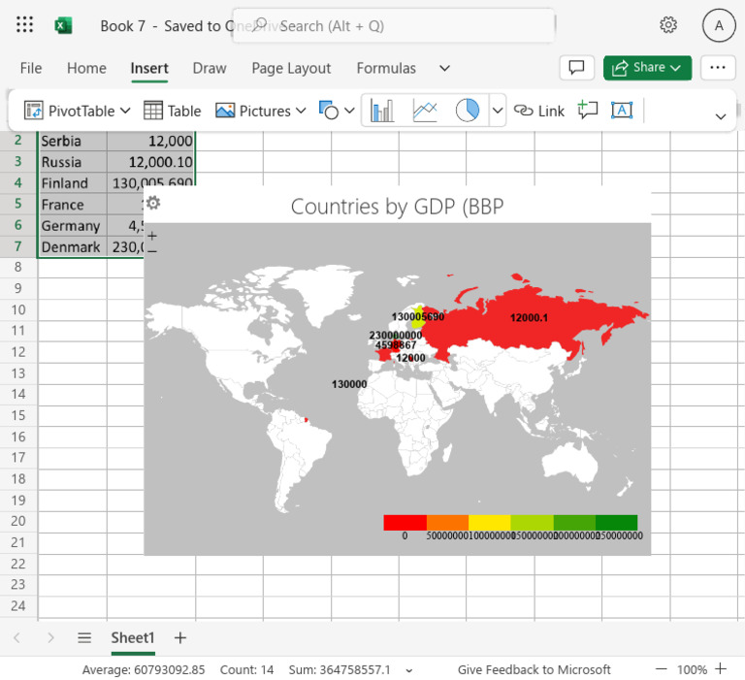Switch to the Page Layout tab
Image resolution: width=745 pixels, height=680 pixels.
point(291,68)
